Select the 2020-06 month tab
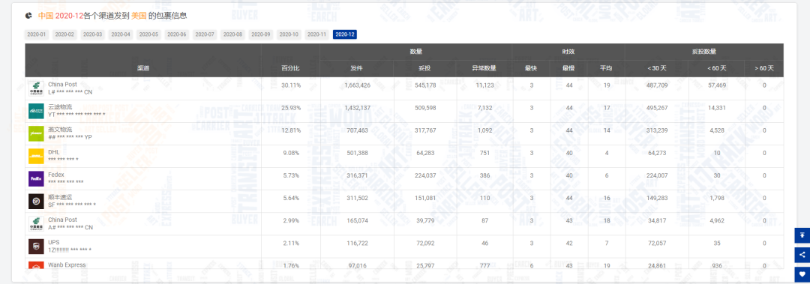810x284 pixels. pos(176,34)
